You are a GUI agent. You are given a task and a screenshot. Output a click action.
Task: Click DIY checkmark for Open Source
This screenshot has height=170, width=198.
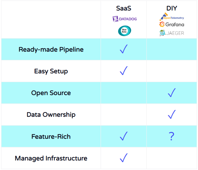[172, 93]
